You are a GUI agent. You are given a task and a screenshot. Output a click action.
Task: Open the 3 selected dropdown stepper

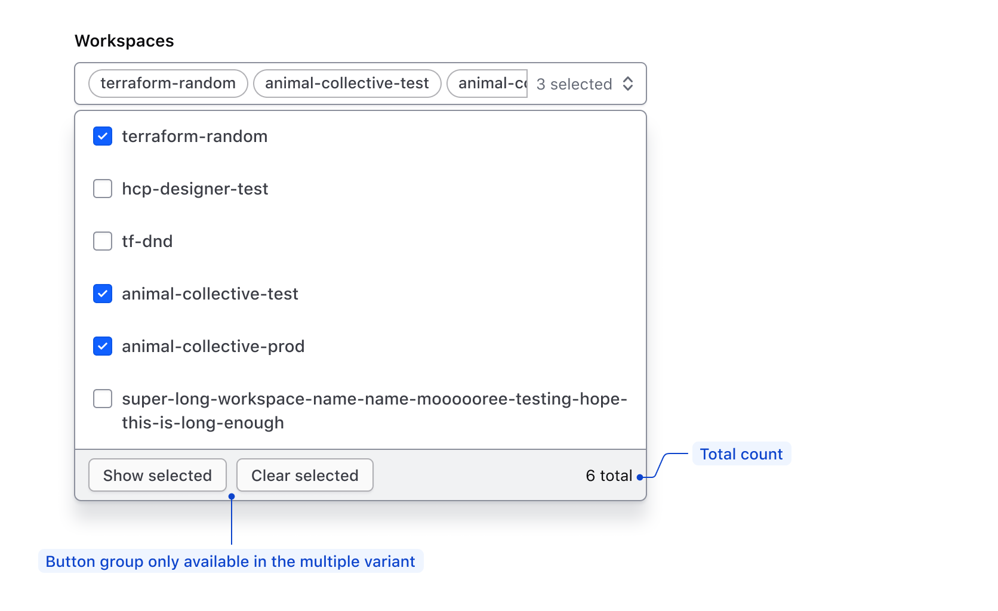click(x=574, y=84)
